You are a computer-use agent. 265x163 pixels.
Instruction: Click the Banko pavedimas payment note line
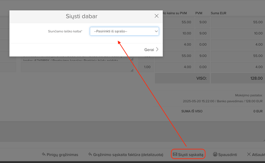[223, 101]
